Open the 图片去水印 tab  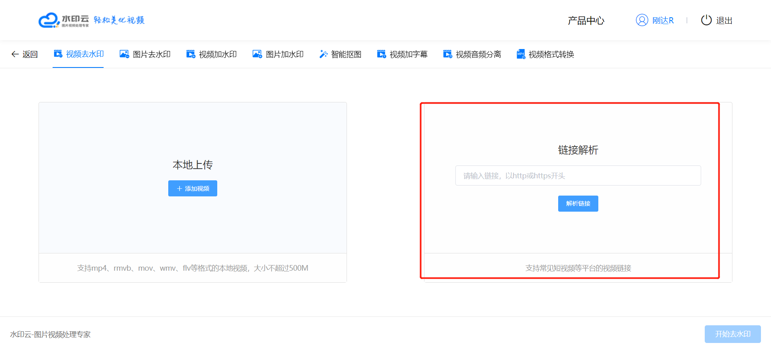click(x=145, y=54)
